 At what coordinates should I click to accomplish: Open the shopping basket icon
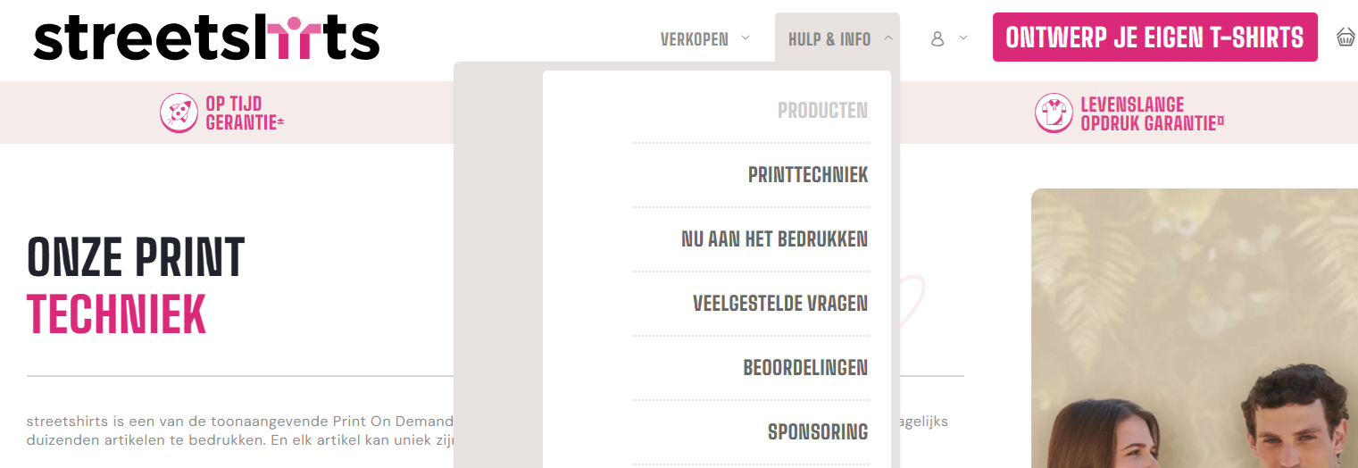1346,38
